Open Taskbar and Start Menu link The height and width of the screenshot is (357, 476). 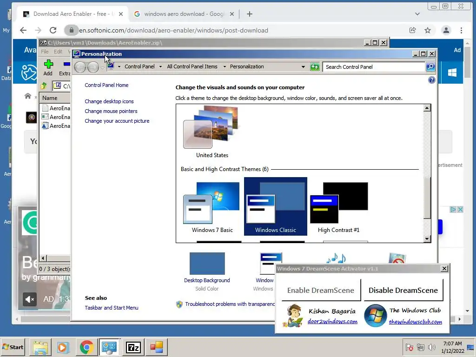tap(112, 308)
